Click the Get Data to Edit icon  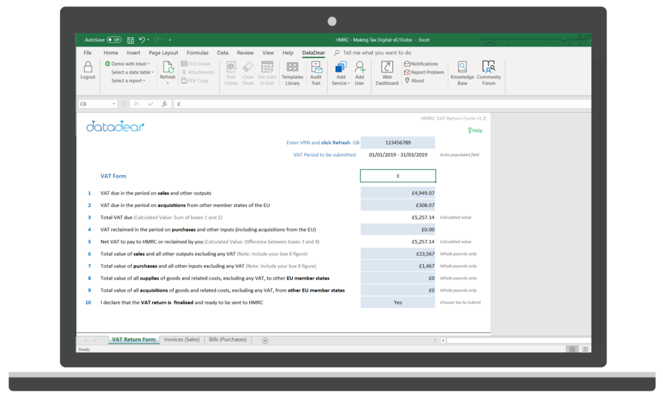pyautogui.click(x=267, y=67)
